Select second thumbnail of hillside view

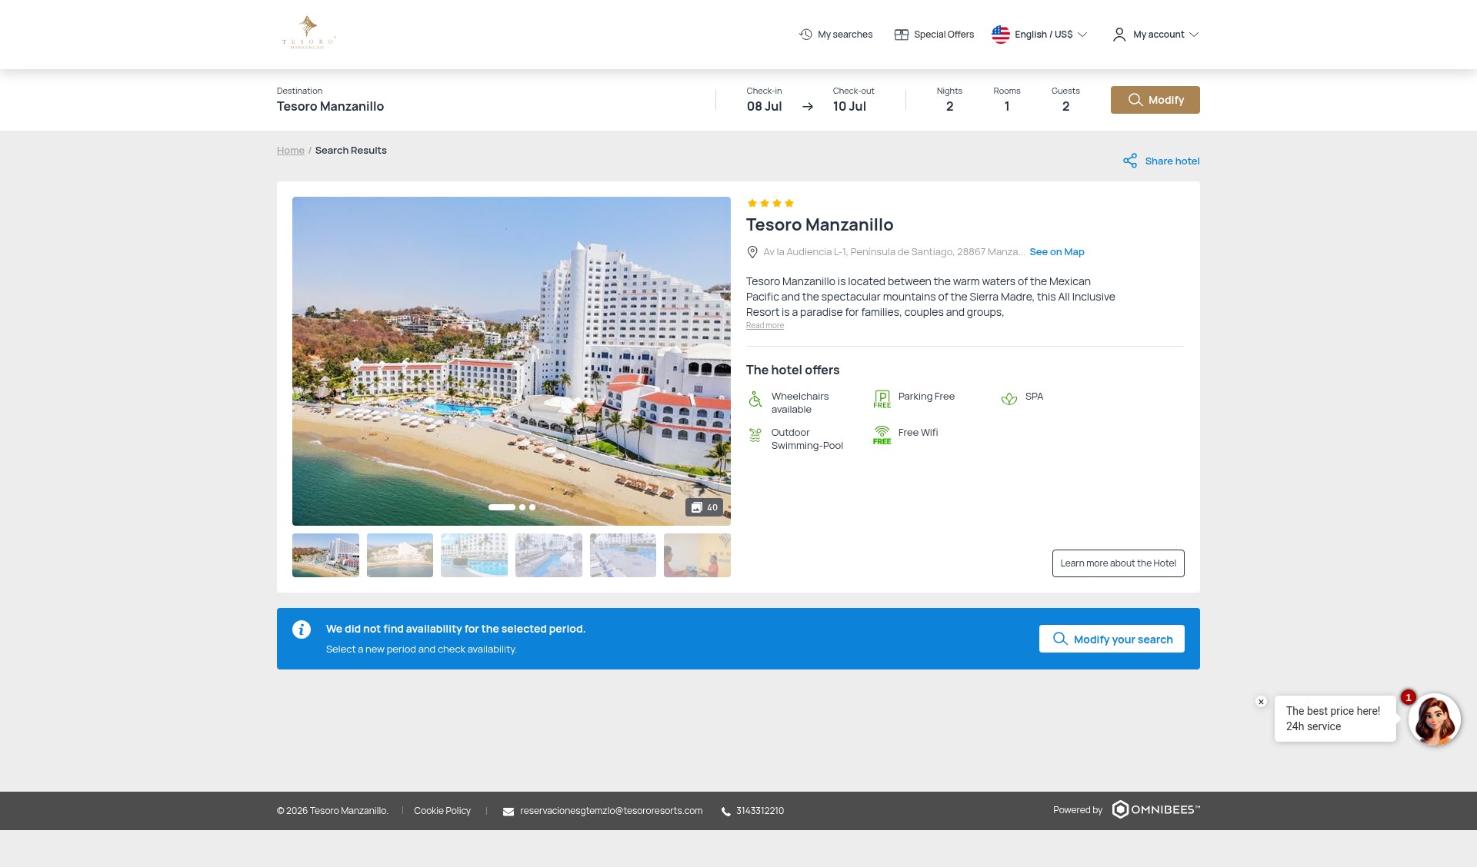click(x=400, y=555)
